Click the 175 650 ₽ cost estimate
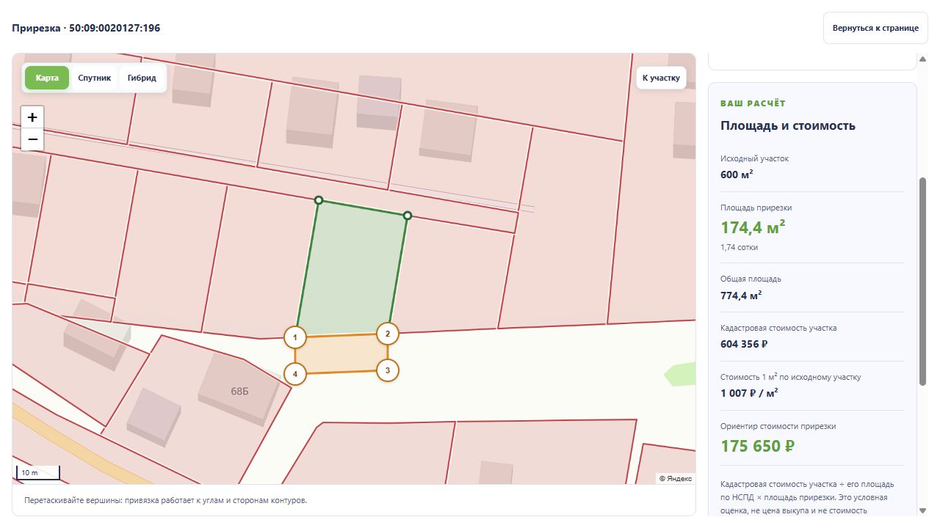This screenshot has height=528, width=940. [x=758, y=446]
